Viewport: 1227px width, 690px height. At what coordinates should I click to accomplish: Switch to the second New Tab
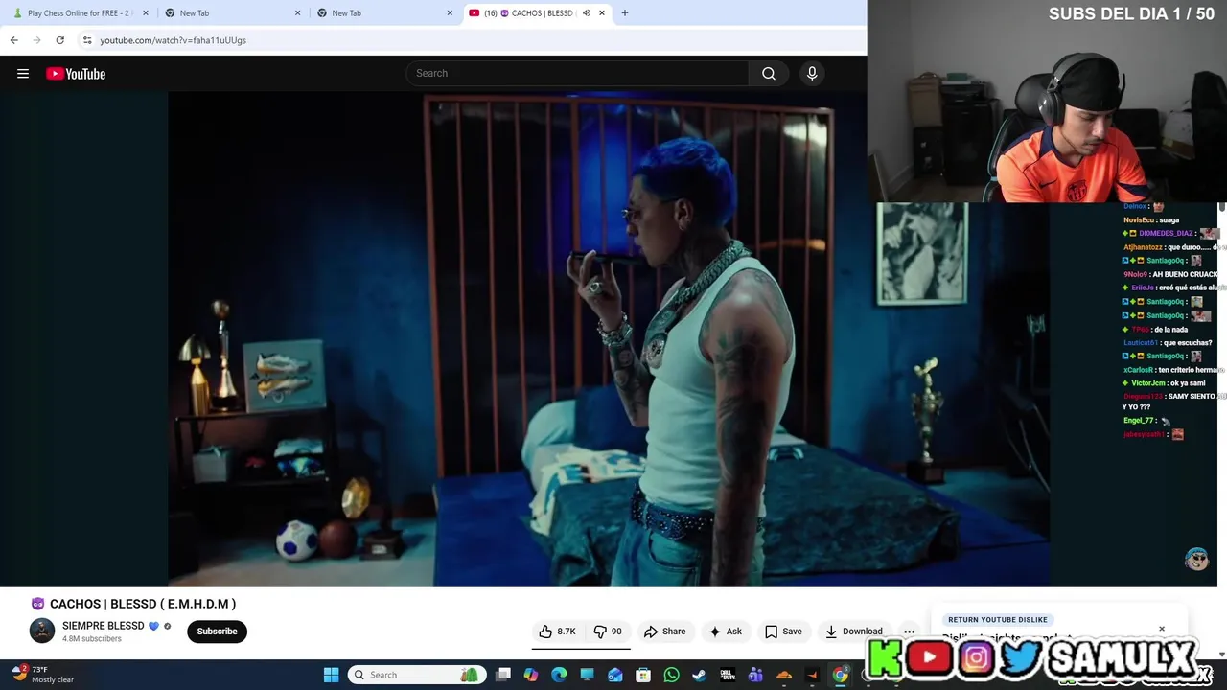(x=383, y=13)
